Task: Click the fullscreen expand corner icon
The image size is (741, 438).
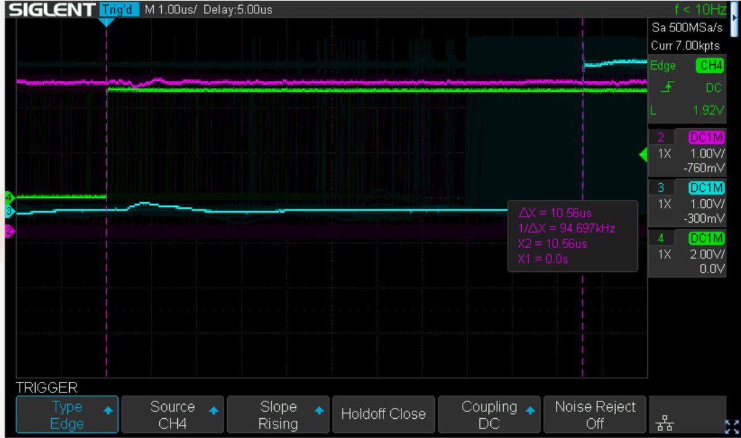Action: point(732,426)
